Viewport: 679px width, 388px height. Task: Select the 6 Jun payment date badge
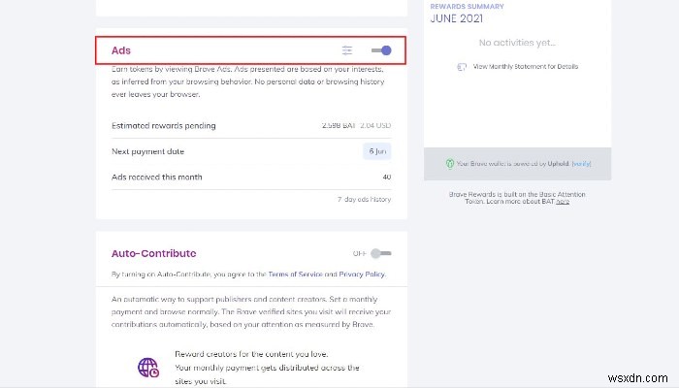[x=377, y=151]
